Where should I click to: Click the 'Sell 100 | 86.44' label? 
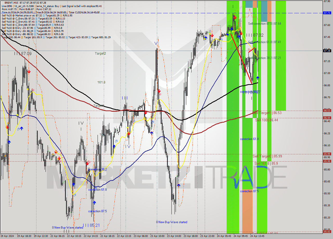[267, 120]
